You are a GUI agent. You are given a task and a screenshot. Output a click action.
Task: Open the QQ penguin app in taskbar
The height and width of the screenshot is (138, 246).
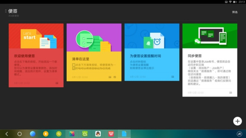pyautogui.click(x=98, y=134)
